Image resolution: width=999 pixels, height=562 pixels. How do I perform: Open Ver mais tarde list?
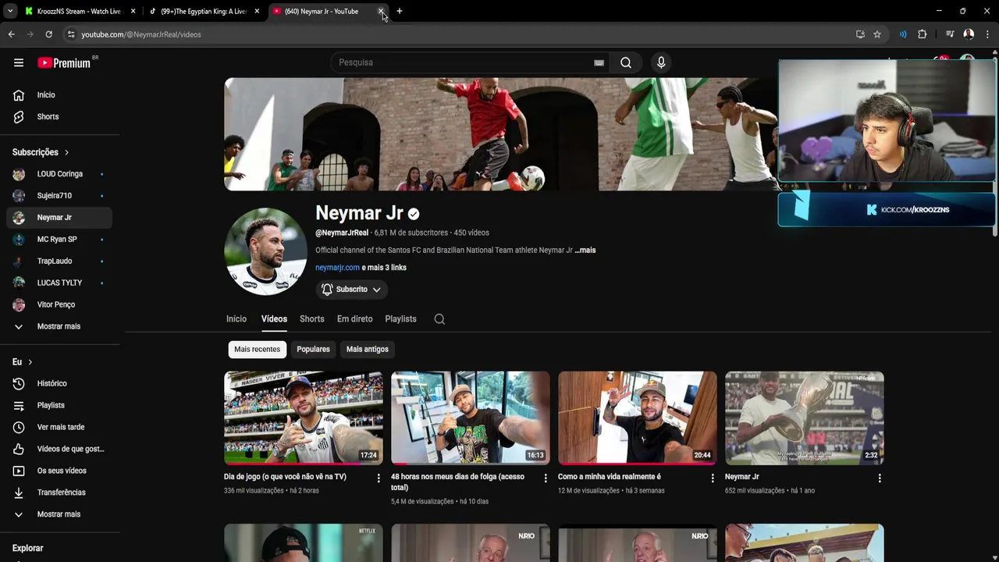point(59,428)
